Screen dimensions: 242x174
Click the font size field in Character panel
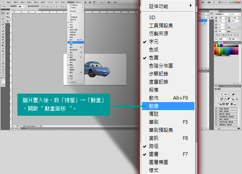221,18
